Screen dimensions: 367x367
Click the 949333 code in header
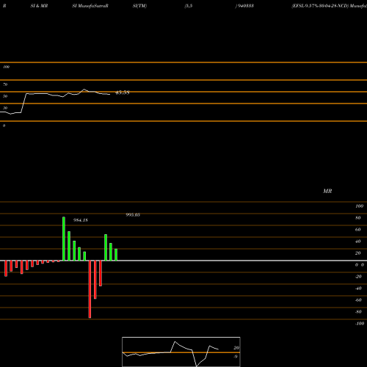[x=245, y=6]
